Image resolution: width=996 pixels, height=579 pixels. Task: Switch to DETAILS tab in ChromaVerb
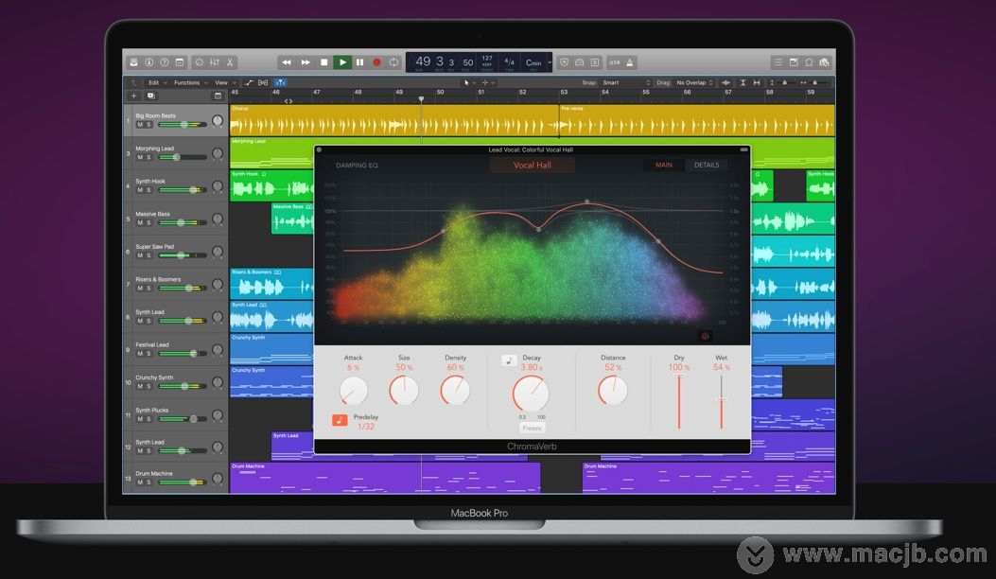click(707, 165)
